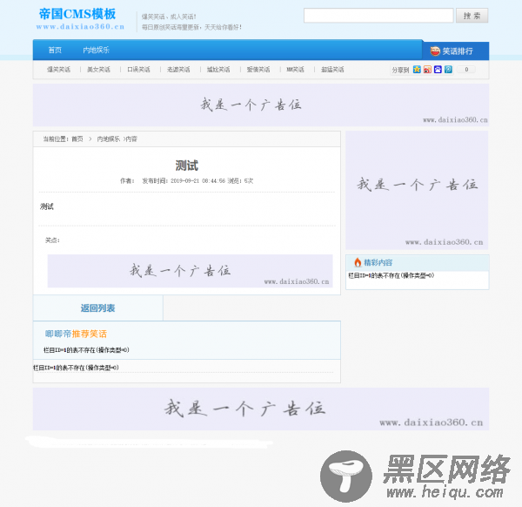The height and width of the screenshot is (507, 522).
Task: Click 首页 in the breadcrumb
Action: pos(77,139)
